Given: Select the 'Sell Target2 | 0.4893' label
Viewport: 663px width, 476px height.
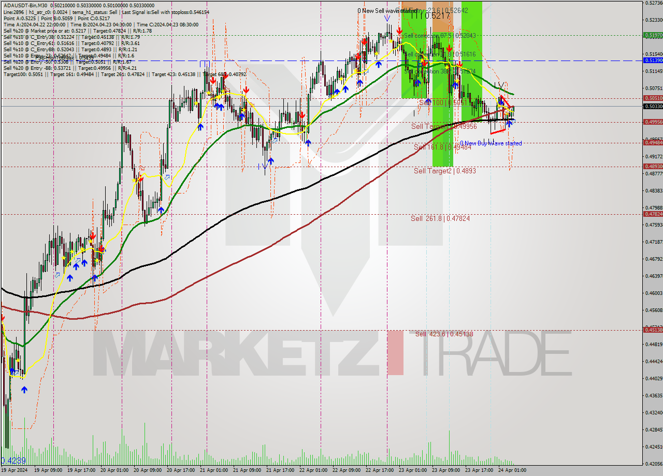Looking at the screenshot, I should [x=444, y=170].
